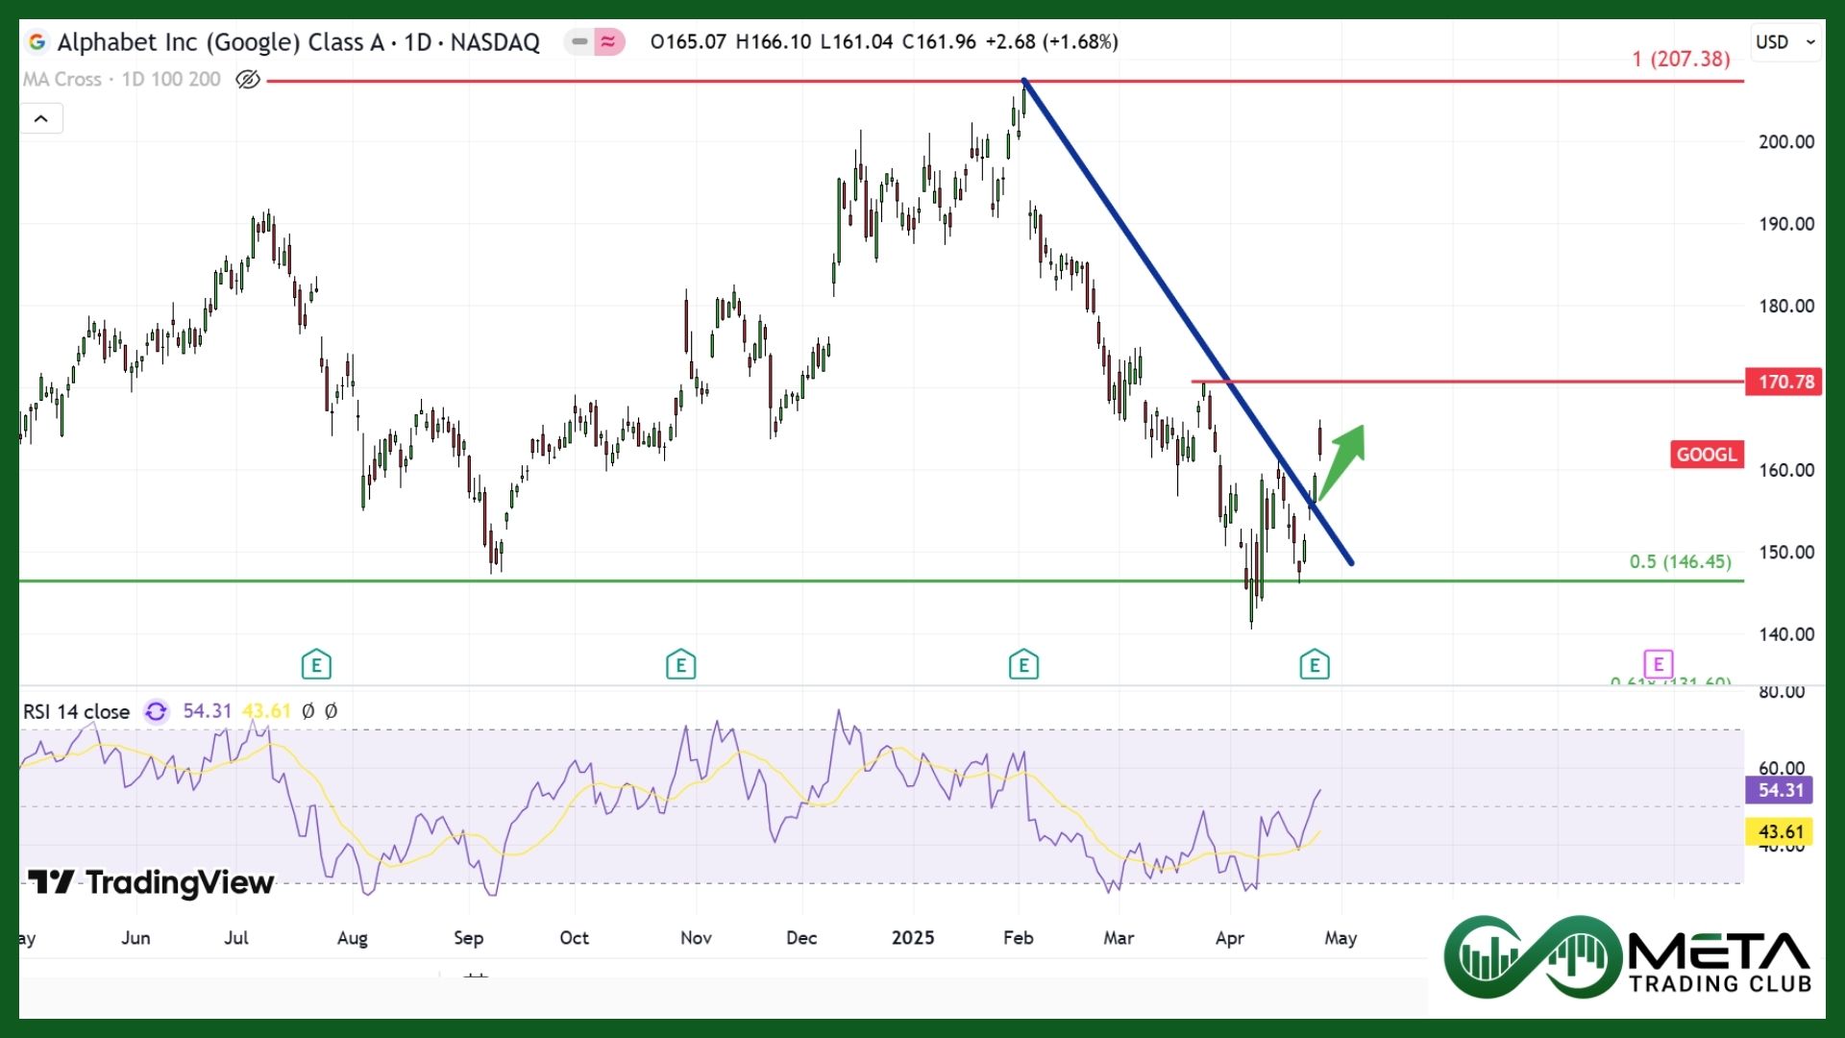Click the Dec label on the time axis
The width and height of the screenshot is (1845, 1038).
pyautogui.click(x=801, y=938)
